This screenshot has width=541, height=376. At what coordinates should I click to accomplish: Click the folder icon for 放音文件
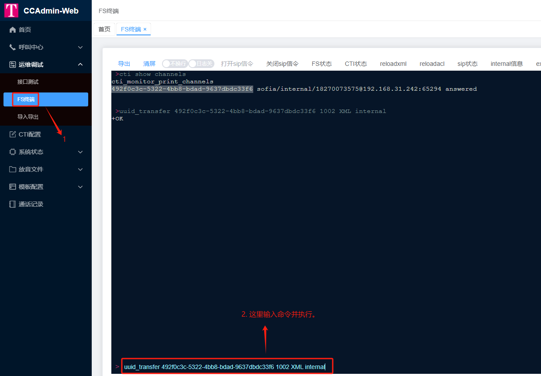[13, 169]
